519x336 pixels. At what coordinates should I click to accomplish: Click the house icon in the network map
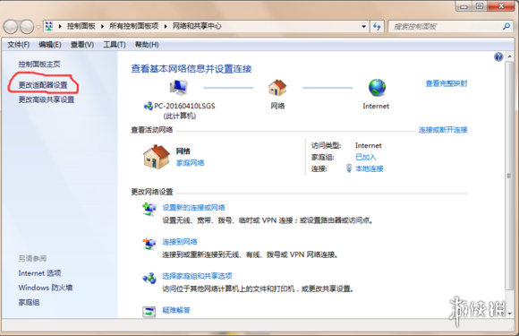[x=277, y=88]
